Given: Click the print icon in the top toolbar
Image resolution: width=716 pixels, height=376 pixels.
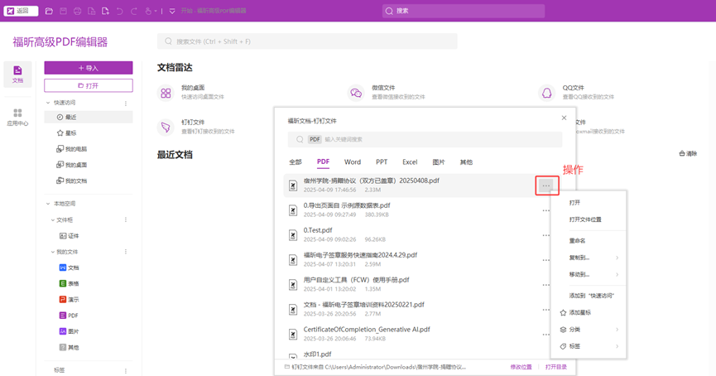Looking at the screenshot, I should coord(78,11).
